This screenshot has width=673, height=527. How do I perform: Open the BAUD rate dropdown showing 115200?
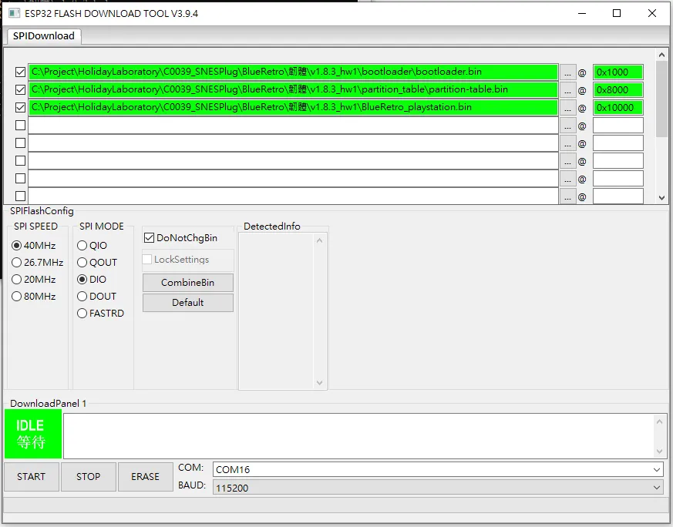click(x=438, y=488)
